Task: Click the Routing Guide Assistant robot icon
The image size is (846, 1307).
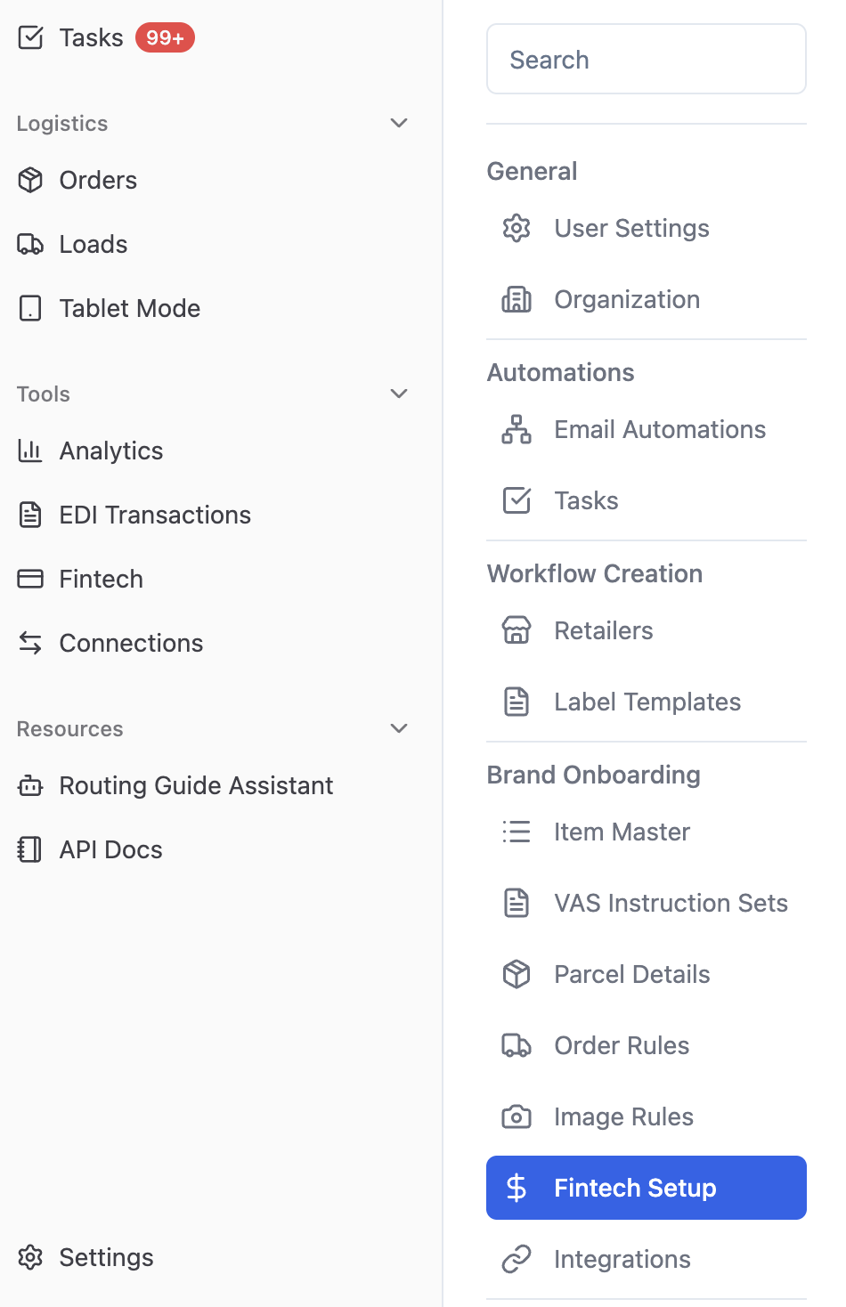Action: point(30,785)
